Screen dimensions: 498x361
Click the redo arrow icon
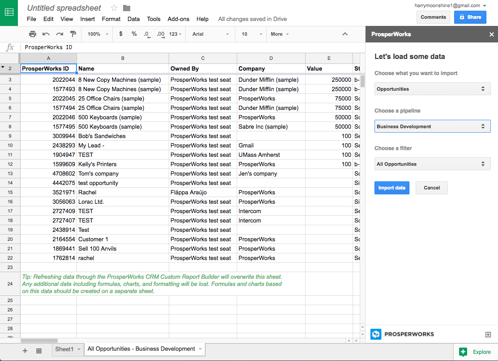tap(60, 34)
